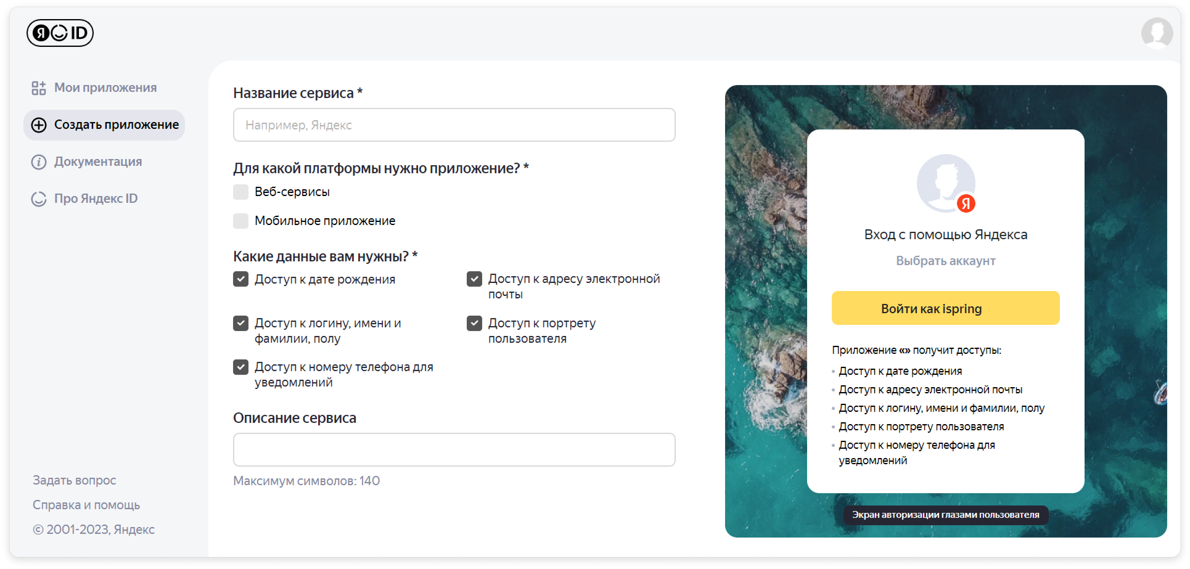Focus the Название сервиса input field
Screen dimensions: 1190x569
pyautogui.click(x=454, y=125)
